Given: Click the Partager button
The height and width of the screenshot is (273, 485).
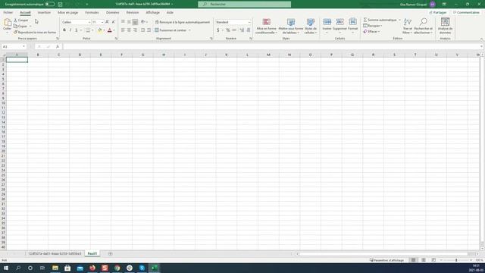Looking at the screenshot, I should point(438,12).
